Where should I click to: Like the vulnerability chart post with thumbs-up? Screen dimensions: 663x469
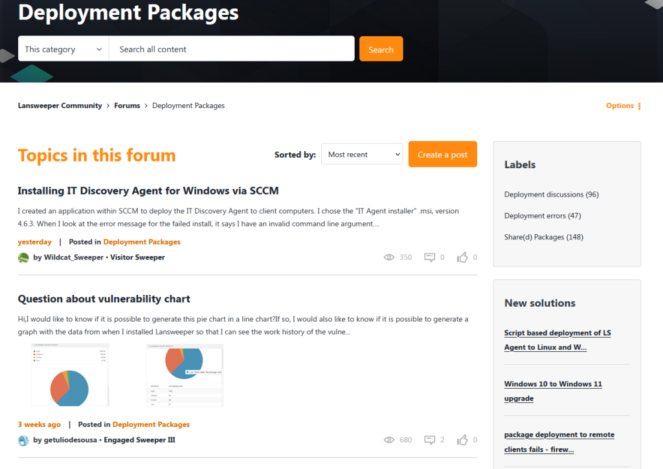click(462, 440)
